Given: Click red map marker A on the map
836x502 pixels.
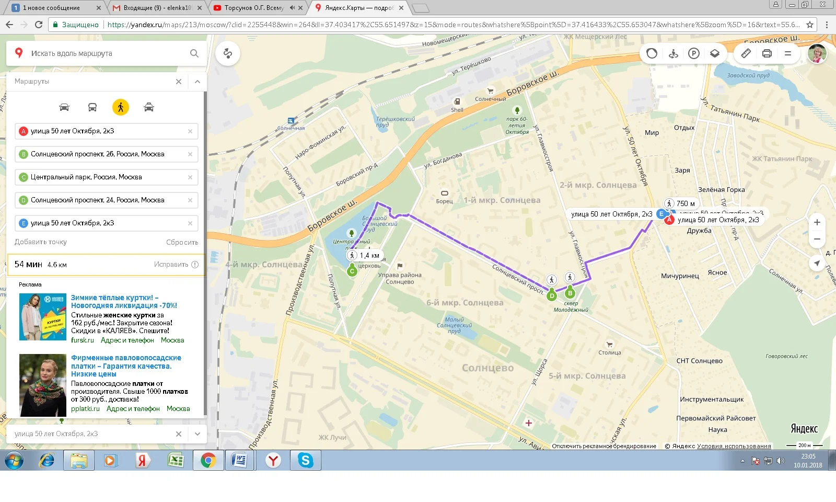Looking at the screenshot, I should coord(669,220).
